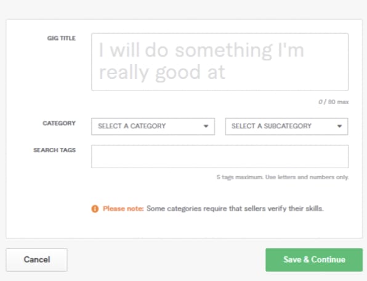The image size is (367, 281).
Task: Open the Select a Category dropdown
Action: (153, 126)
